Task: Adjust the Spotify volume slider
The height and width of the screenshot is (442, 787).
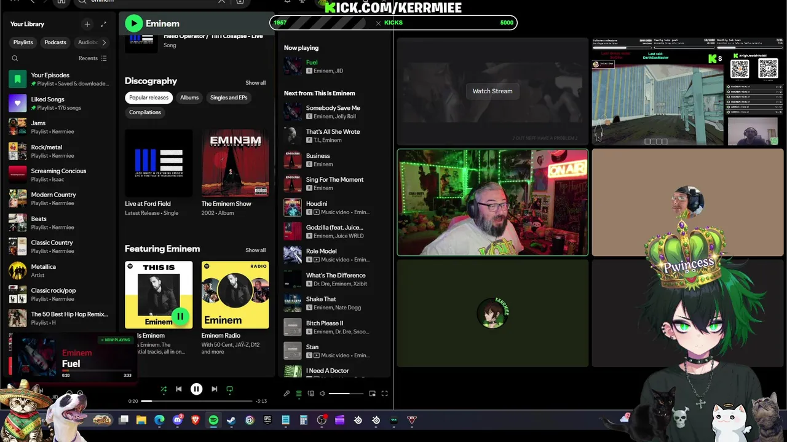Action: point(346,394)
